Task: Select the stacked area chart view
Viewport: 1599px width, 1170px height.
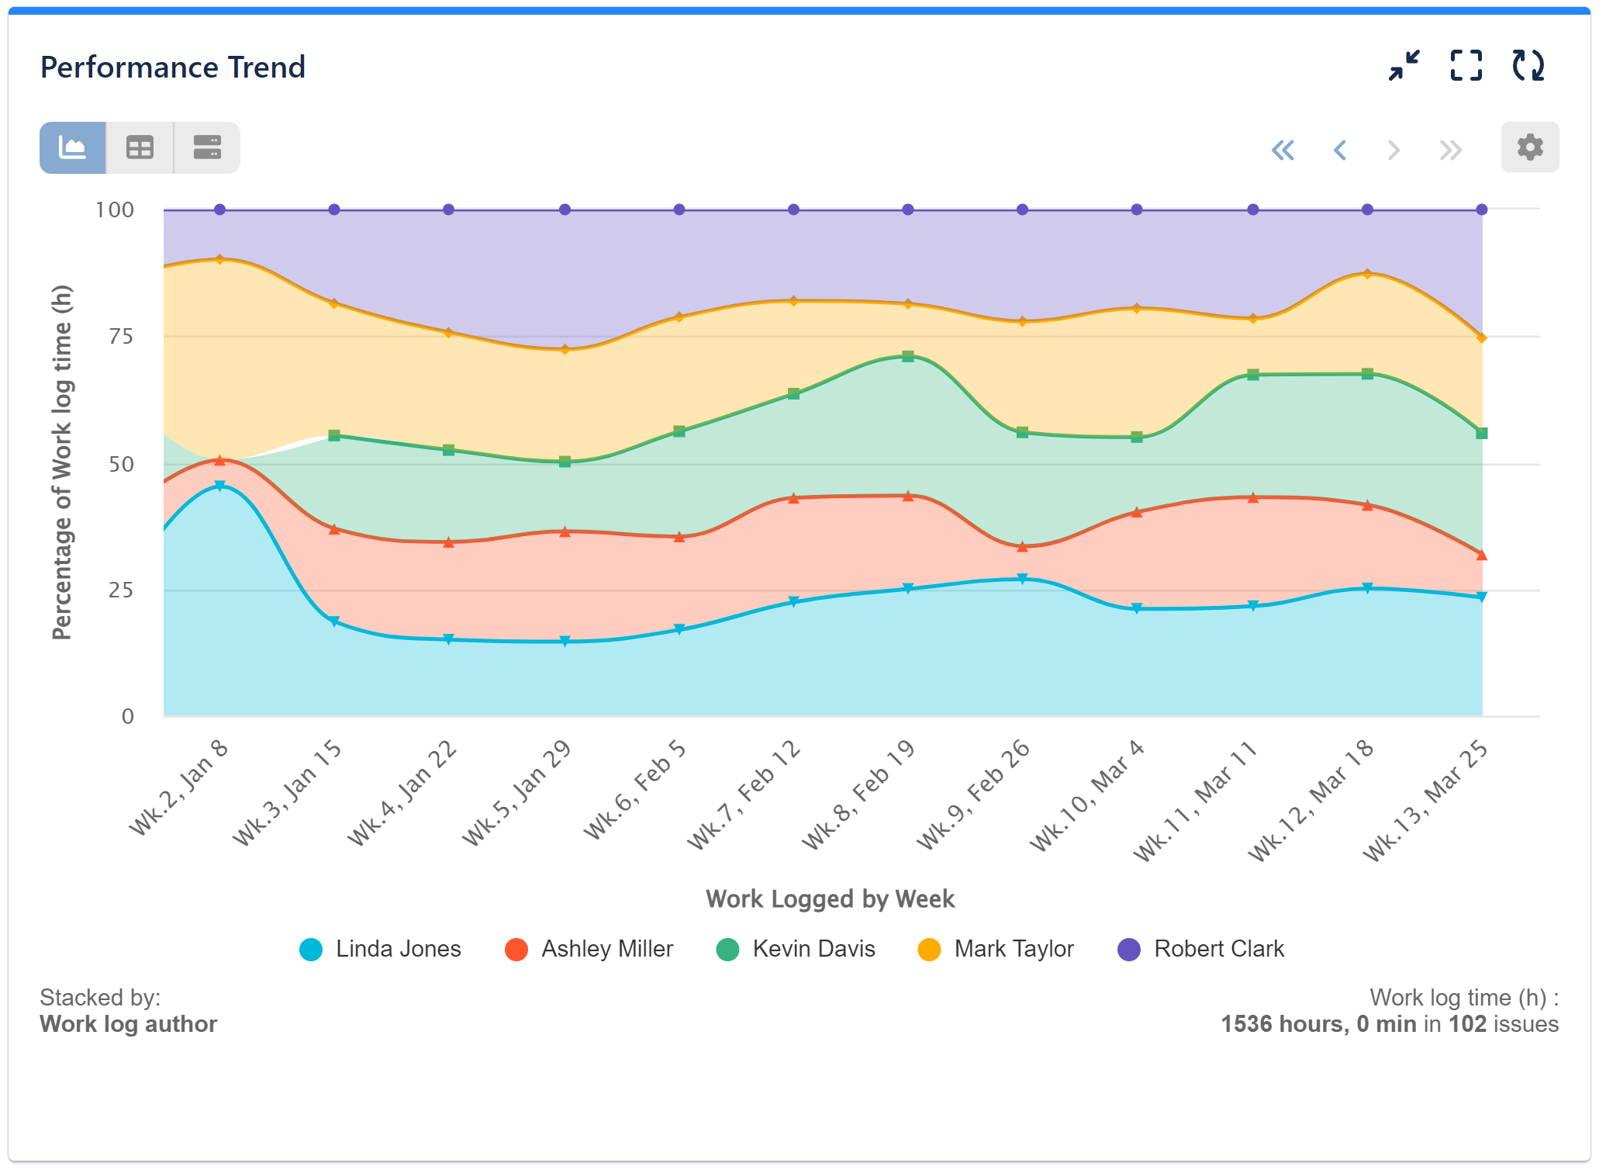Action: 72,147
